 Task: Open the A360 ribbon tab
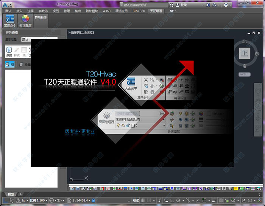(107, 11)
